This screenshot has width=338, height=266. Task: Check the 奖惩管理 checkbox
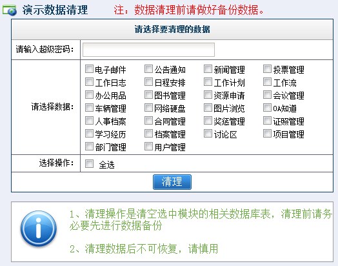point(208,121)
